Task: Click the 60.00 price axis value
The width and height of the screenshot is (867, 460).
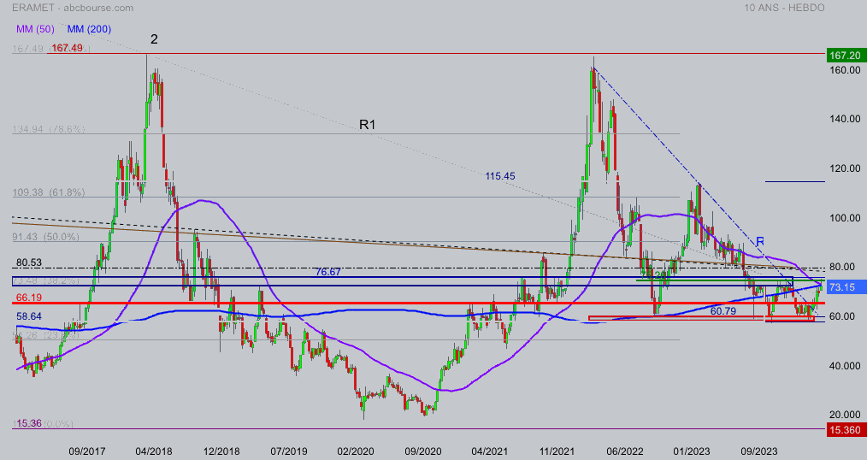Action: coord(842,316)
